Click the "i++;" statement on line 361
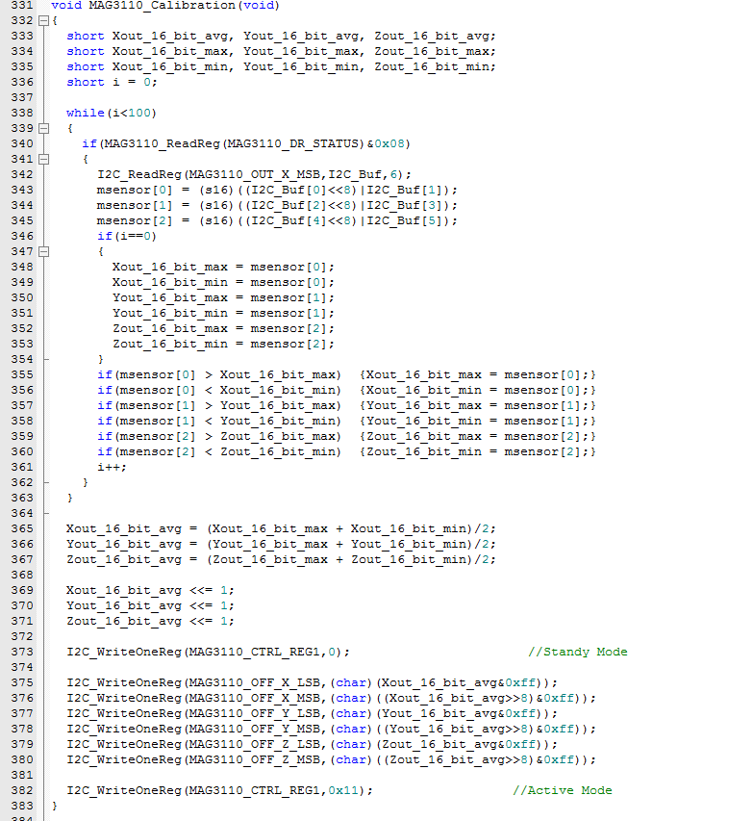 (x=112, y=467)
